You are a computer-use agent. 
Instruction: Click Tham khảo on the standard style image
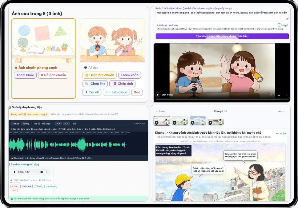click(25, 75)
